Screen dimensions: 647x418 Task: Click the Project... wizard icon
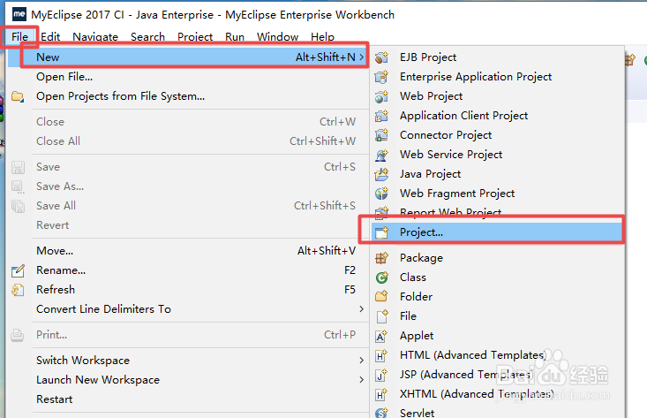point(381,232)
